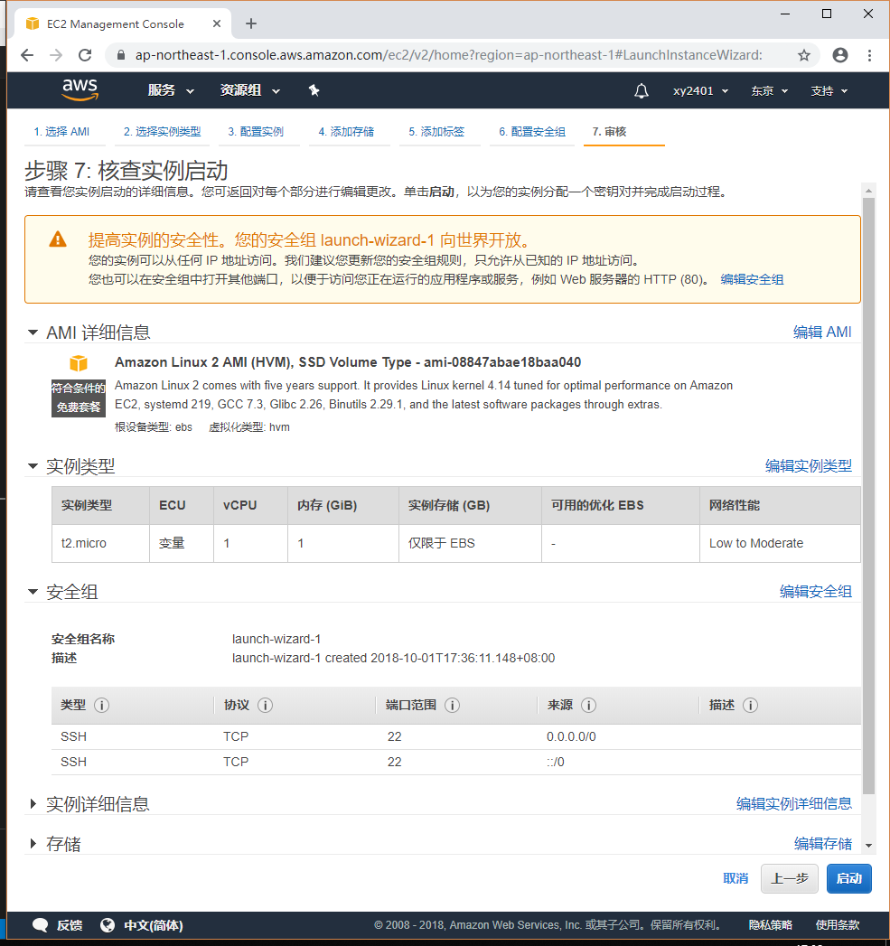
Task: Open the 服务 services dropdown
Action: (171, 90)
